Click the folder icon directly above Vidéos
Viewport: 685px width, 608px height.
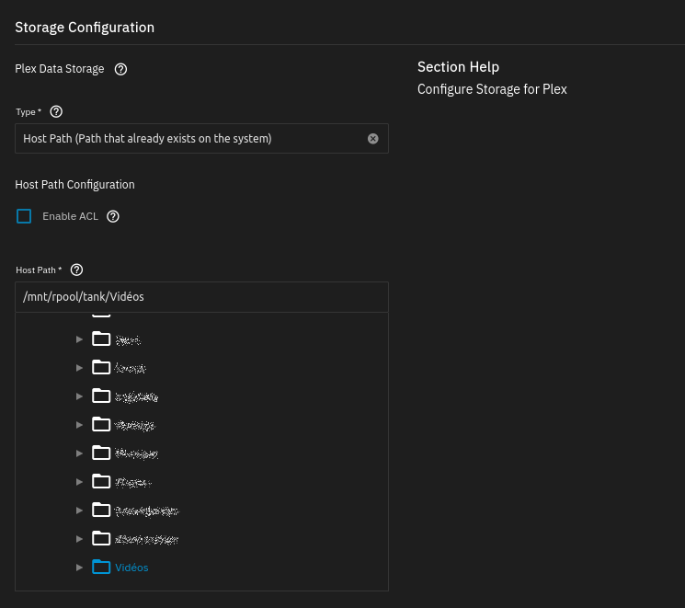pos(101,539)
